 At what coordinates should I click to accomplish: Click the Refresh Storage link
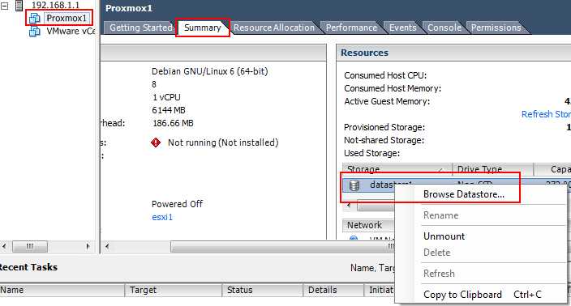[546, 114]
